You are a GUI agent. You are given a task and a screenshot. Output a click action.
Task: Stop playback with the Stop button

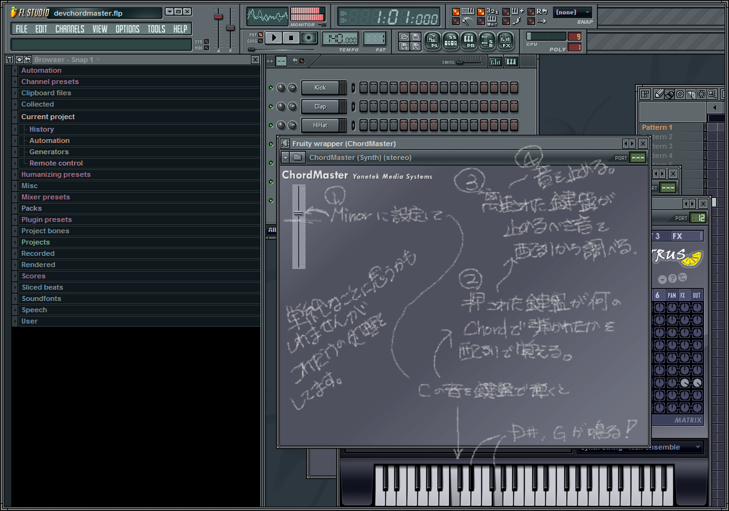pyautogui.click(x=291, y=38)
